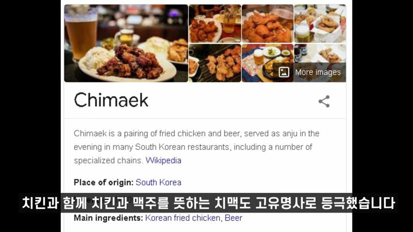Image resolution: width=413 pixels, height=232 pixels.
Task: Open thumbnail of fried chicken with beer mug
Action: point(215,23)
